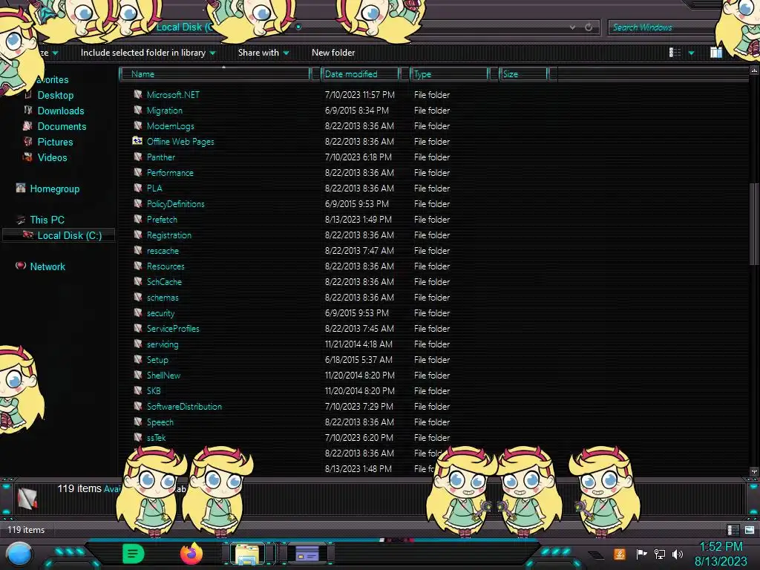Open the Start orb button

coord(19,554)
